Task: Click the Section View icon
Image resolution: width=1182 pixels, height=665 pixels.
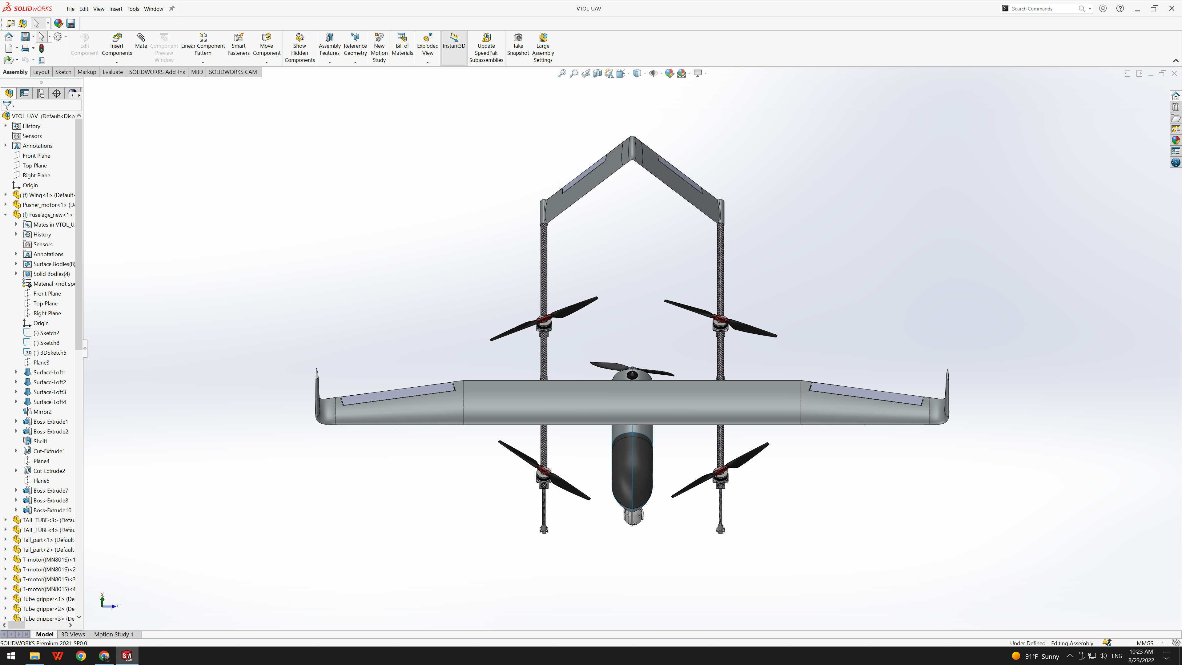Action: 597,73
